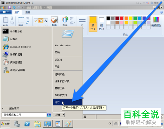Open Windows Explorer folder on taskbar
This screenshot has height=129, width=164.
(x=37, y=124)
